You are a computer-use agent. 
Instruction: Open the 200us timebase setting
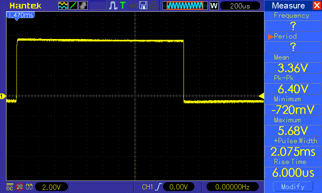(x=240, y=6)
